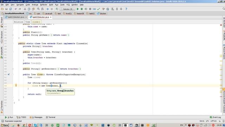Click the Solution class breadcrumb
This screenshot has width=225, height=127.
pyautogui.click(x=102, y=13)
